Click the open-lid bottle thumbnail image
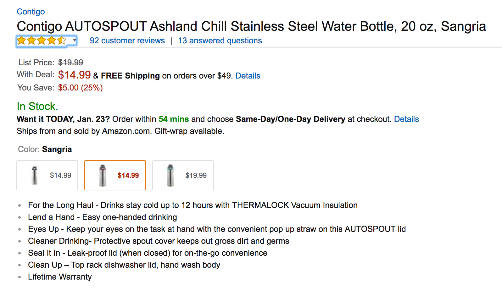This screenshot has width=502, height=289. 35,175
